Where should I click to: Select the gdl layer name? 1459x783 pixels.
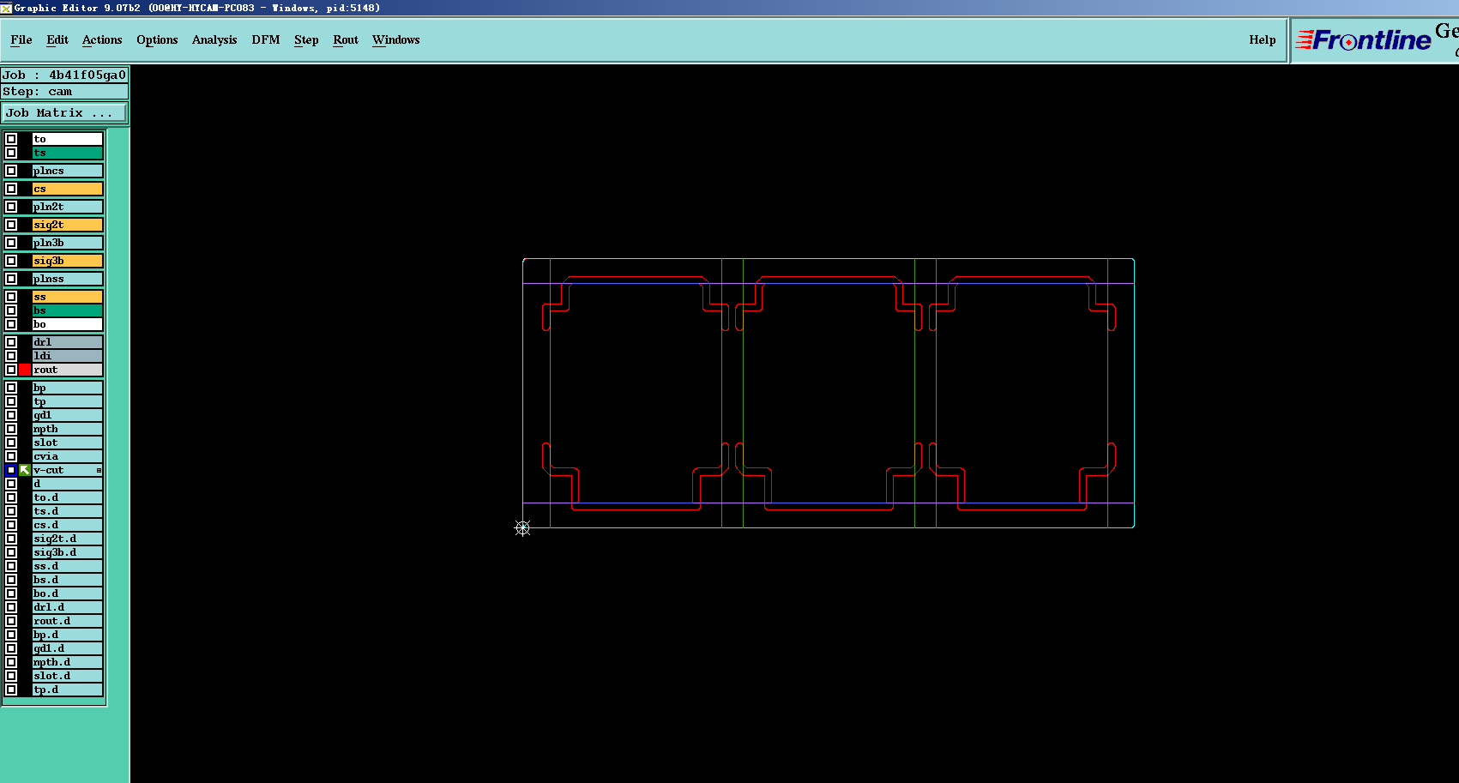click(x=68, y=415)
